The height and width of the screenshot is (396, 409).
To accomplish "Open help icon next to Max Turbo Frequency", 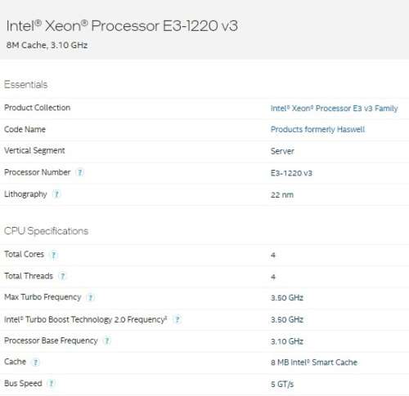I will (91, 297).
